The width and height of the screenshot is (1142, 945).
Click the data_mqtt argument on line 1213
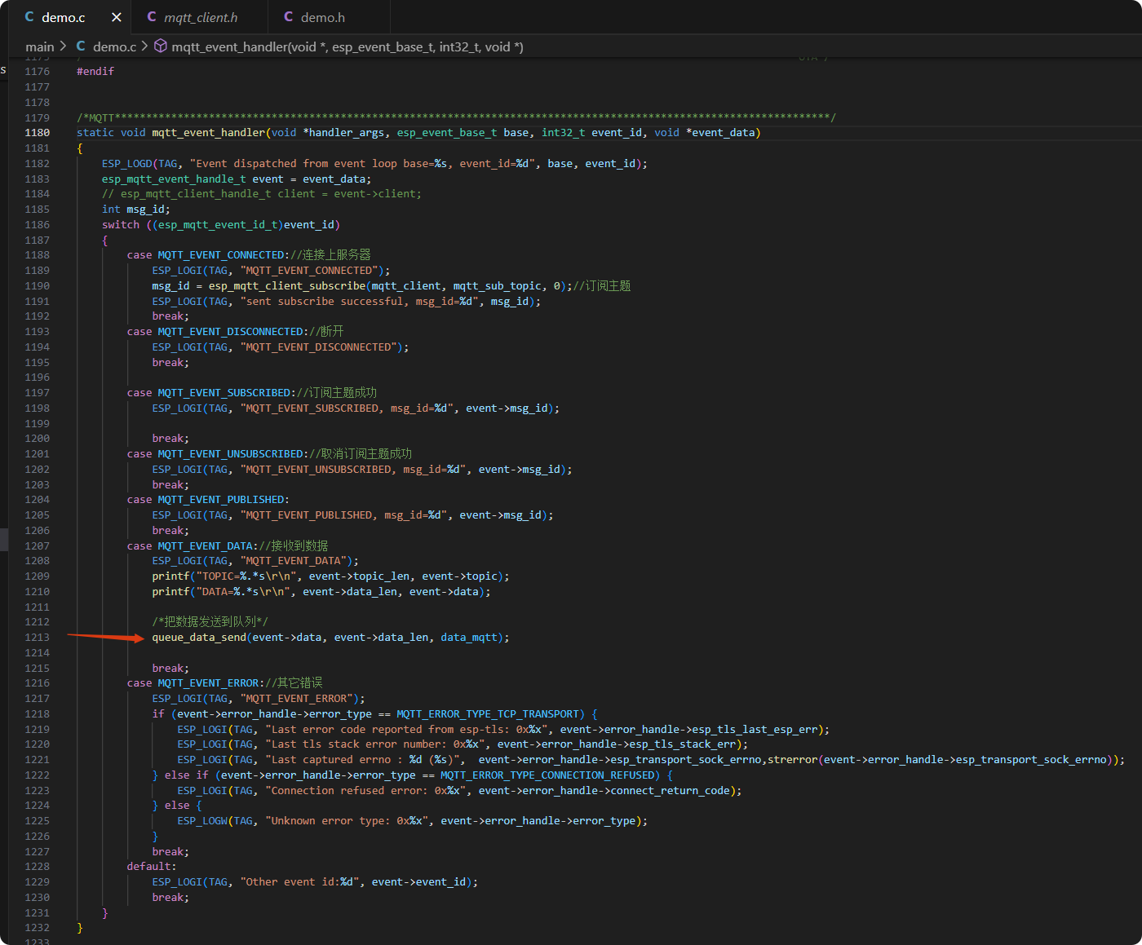(469, 638)
